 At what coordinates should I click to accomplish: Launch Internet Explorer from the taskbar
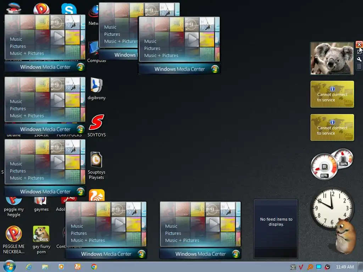tap(29, 267)
